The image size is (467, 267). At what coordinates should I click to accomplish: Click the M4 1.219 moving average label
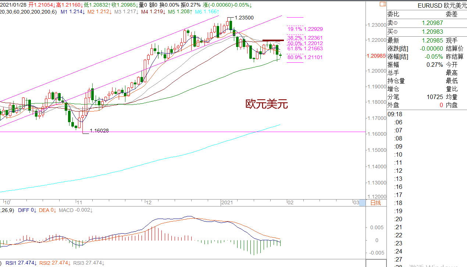click(x=153, y=12)
